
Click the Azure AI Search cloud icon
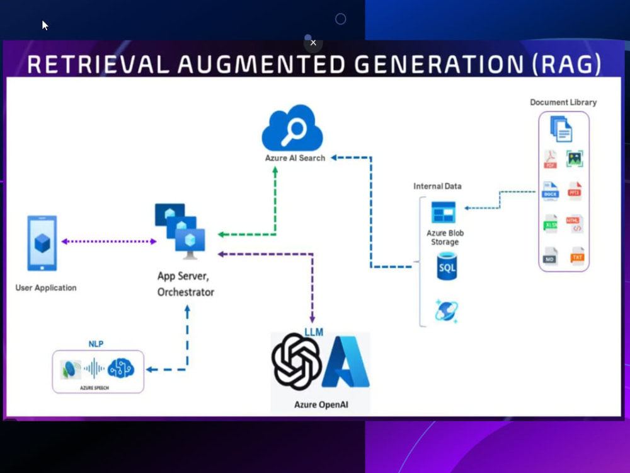pos(292,128)
